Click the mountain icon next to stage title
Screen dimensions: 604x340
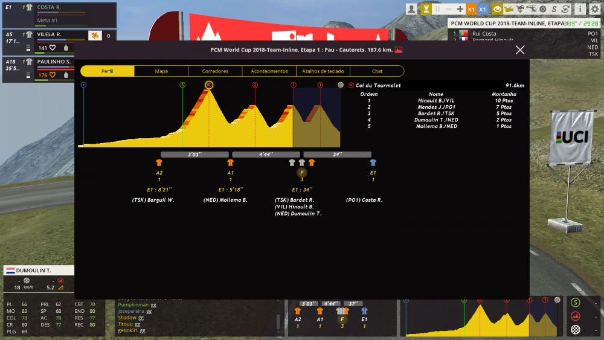pyautogui.click(x=399, y=50)
